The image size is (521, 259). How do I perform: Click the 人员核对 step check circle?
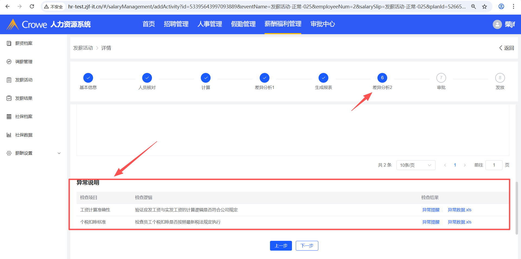point(147,78)
